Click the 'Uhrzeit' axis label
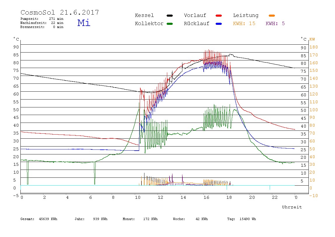Image resolution: width=335 pixels, height=237 pixels. coord(292,207)
